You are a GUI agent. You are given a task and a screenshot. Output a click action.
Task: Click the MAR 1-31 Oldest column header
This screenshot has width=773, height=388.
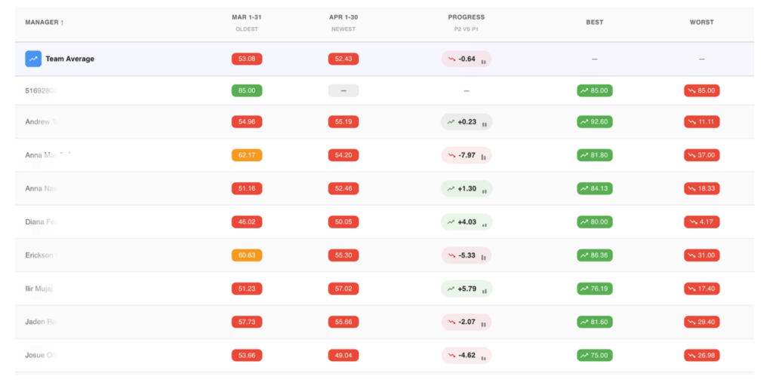[247, 23]
